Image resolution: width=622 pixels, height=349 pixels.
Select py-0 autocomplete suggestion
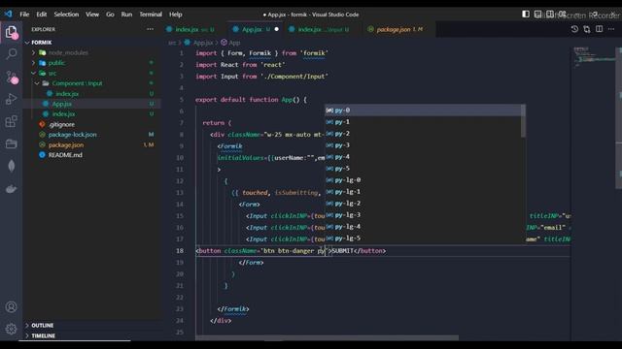coord(424,110)
